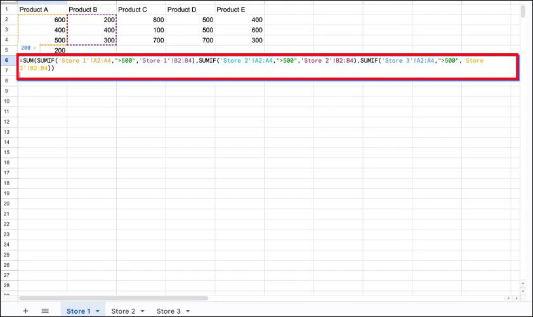Select row header 15
This screenshot has width=533, height=317.
[x=6, y=152]
